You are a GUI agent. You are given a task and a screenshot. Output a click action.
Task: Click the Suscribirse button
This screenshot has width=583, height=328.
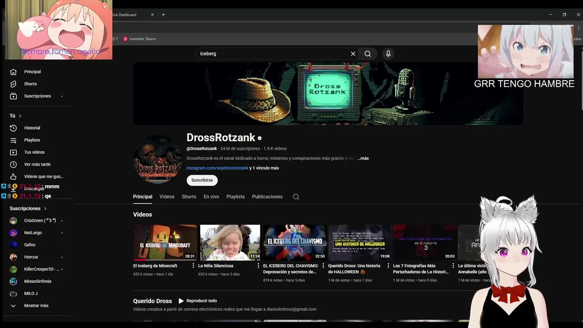pos(202,180)
